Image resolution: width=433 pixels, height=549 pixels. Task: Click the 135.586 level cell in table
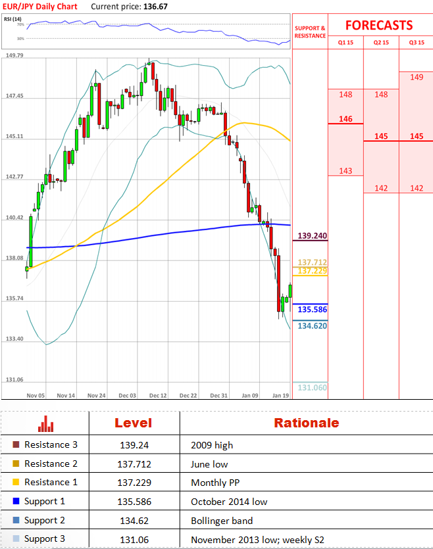[134, 502]
